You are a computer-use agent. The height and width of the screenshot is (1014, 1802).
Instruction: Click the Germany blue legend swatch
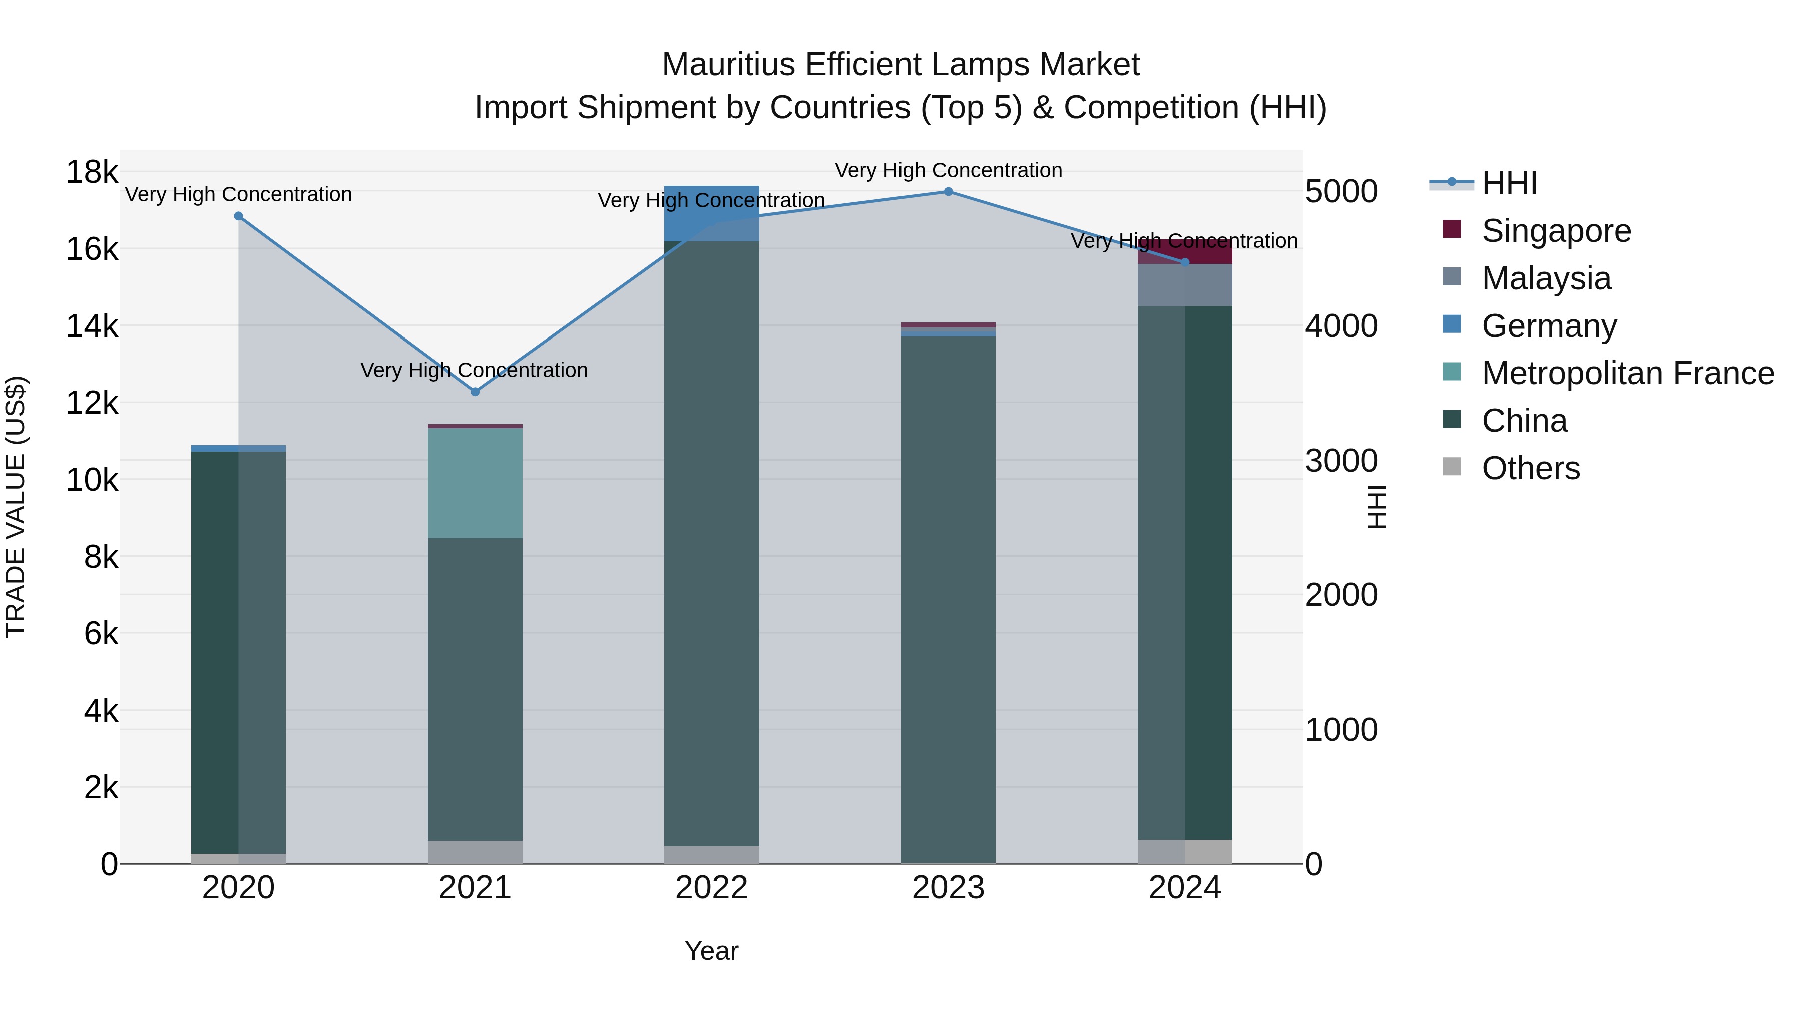[1452, 324]
